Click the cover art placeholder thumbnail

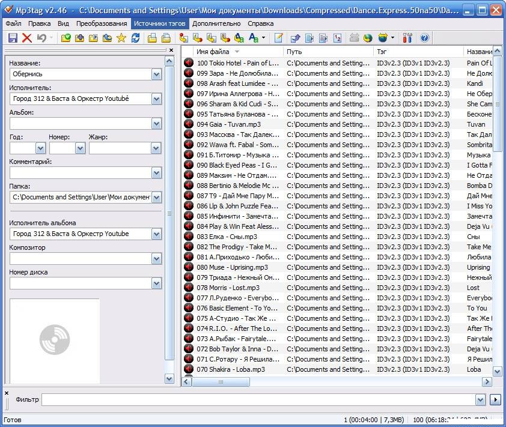coord(55,341)
